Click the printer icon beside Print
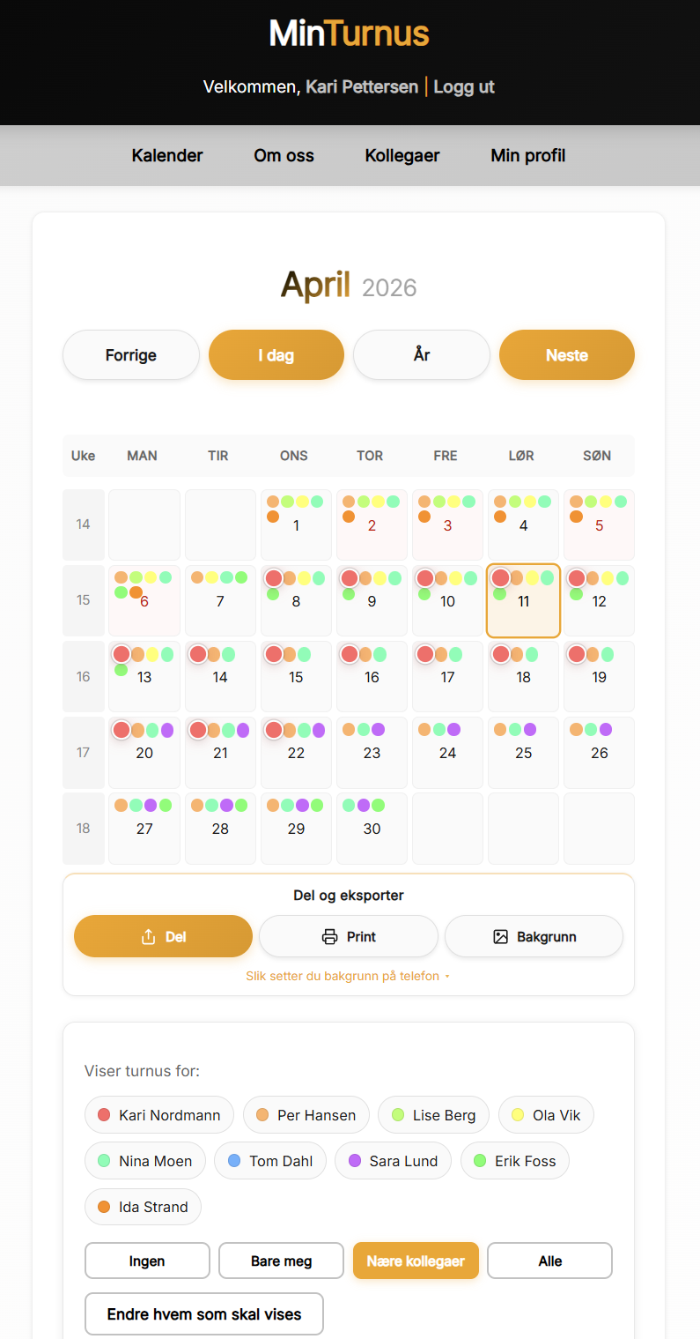 tap(330, 937)
